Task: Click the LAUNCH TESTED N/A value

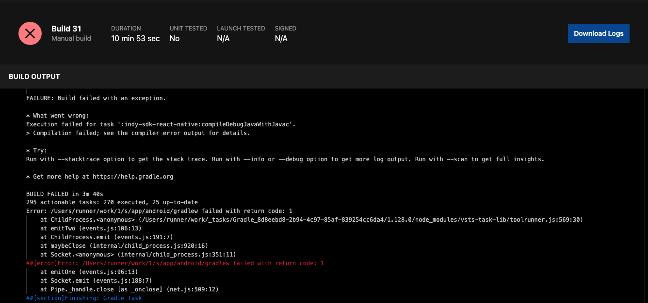Action: click(x=224, y=38)
